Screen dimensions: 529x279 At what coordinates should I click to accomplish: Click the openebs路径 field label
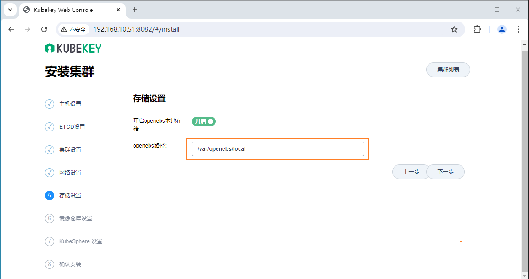(150, 146)
